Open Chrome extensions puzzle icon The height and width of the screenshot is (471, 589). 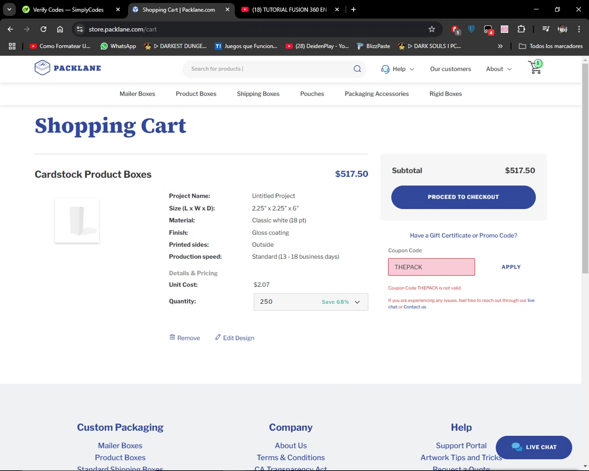[521, 29]
